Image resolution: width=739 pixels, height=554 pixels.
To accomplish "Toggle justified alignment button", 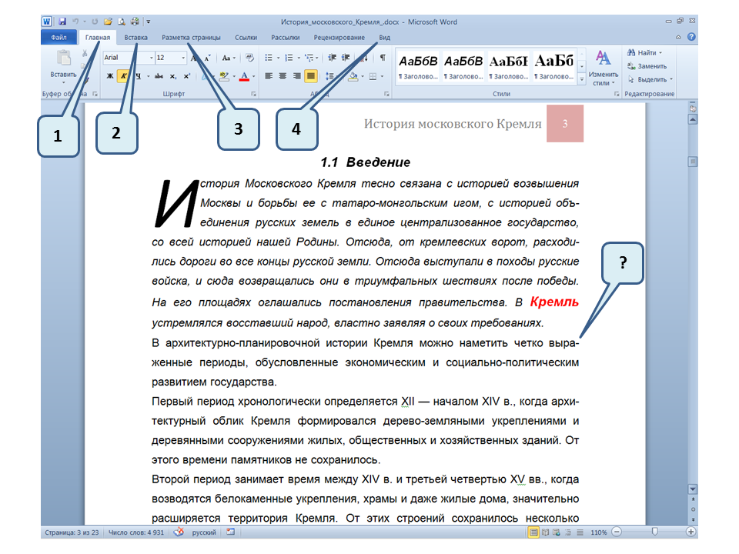I will [x=310, y=76].
